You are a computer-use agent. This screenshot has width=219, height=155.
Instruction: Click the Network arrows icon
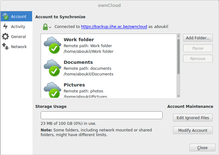click(5, 47)
